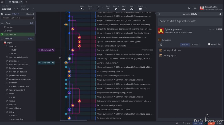
Task: Toggle the use-curl checked-out checkbox
Action: pos(2,34)
